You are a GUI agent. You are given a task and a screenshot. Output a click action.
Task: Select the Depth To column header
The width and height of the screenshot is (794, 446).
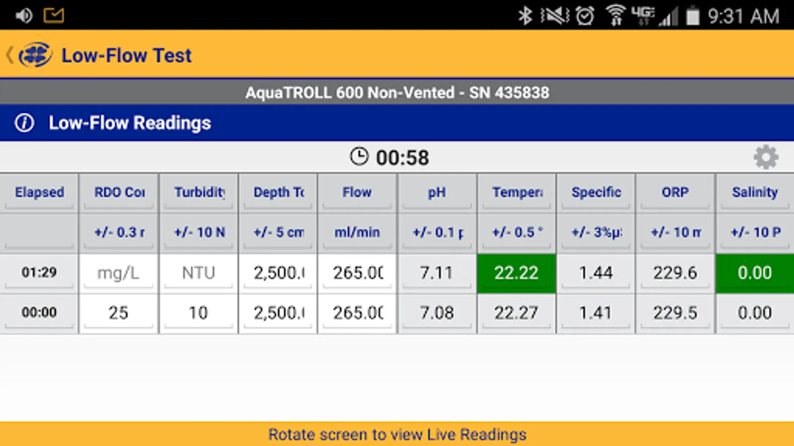tap(278, 193)
